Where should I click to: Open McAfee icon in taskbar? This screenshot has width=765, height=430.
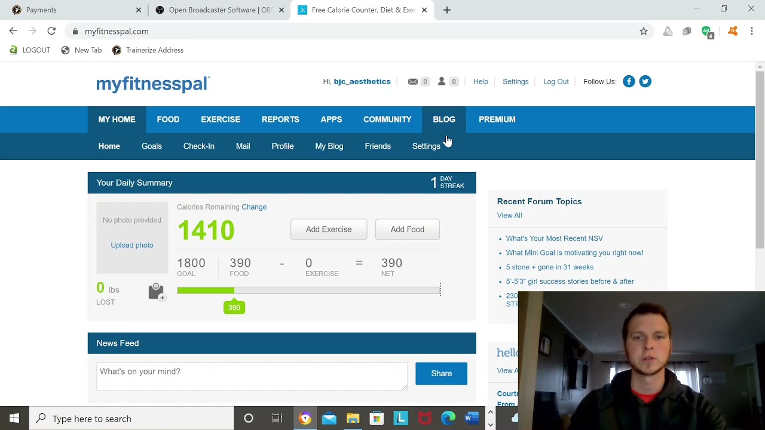coord(424,419)
